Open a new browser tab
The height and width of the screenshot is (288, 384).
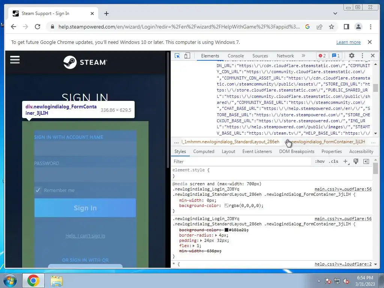click(x=106, y=13)
